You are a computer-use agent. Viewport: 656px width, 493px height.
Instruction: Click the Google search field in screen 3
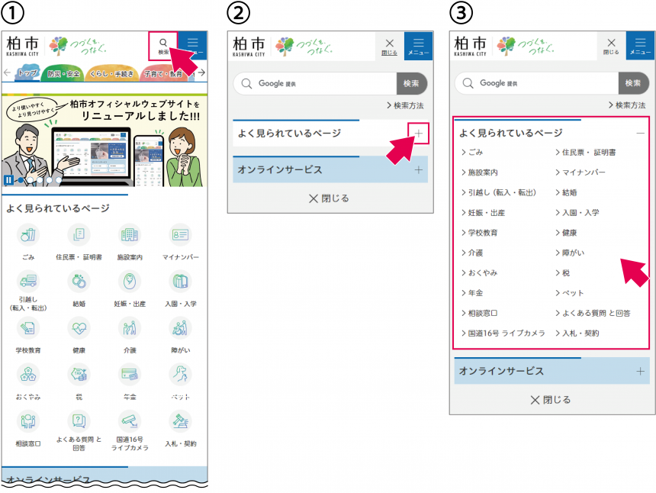coord(536,83)
